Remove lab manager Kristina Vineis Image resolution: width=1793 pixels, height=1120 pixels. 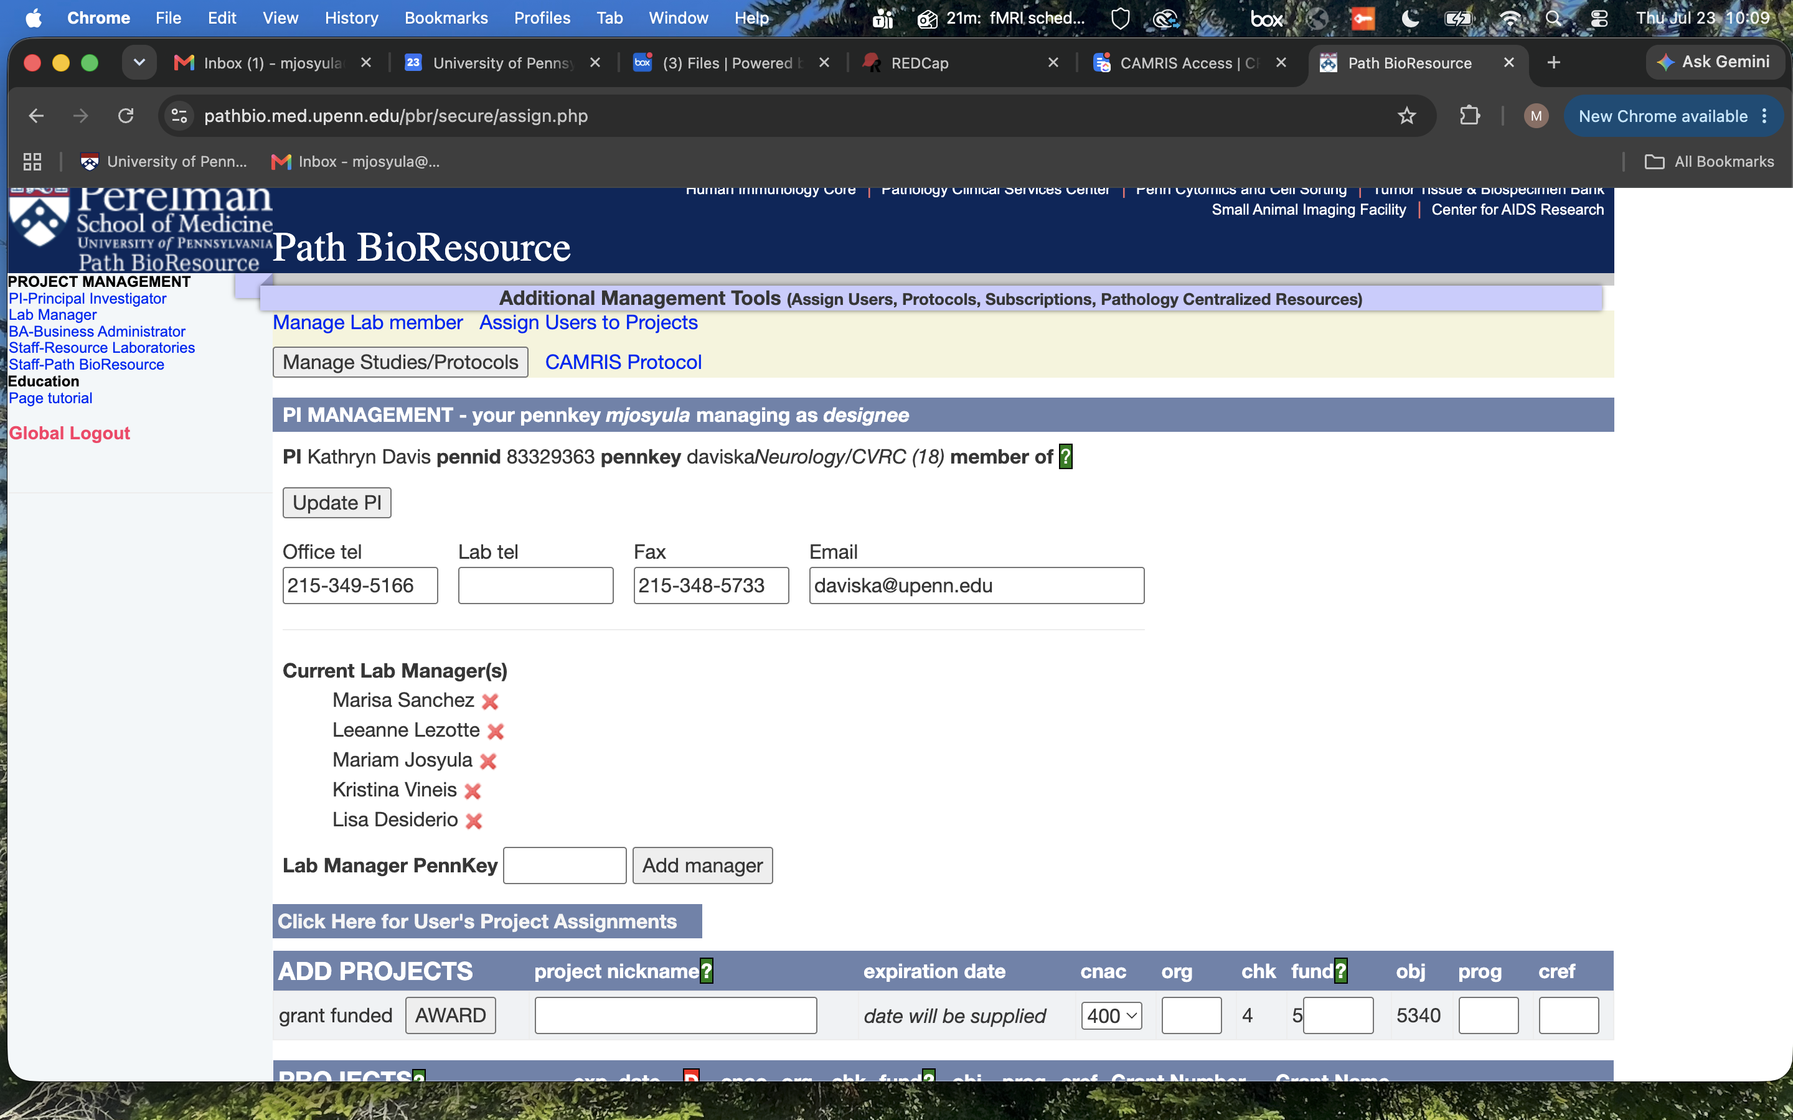point(473,791)
